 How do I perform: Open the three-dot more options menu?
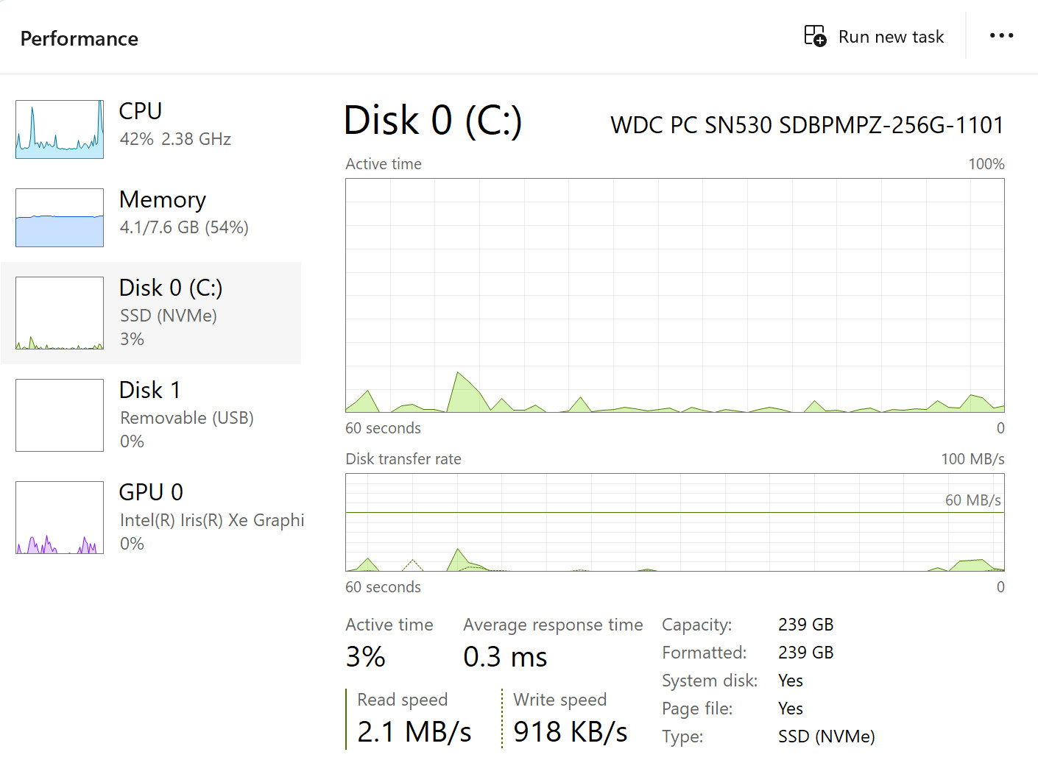tap(1001, 35)
